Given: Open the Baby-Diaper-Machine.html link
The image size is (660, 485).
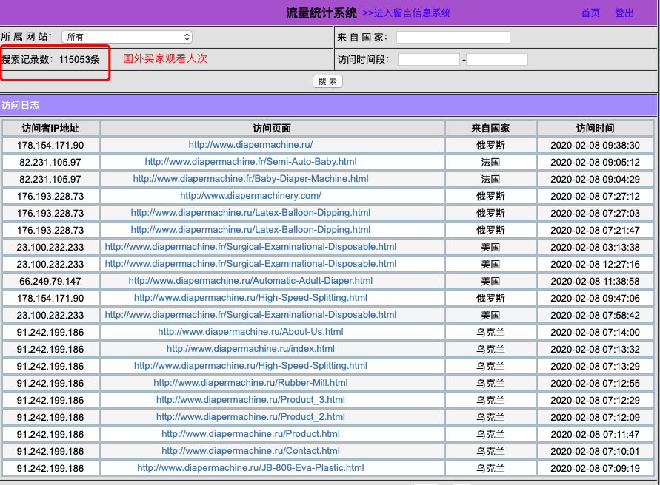Looking at the screenshot, I should click(250, 179).
